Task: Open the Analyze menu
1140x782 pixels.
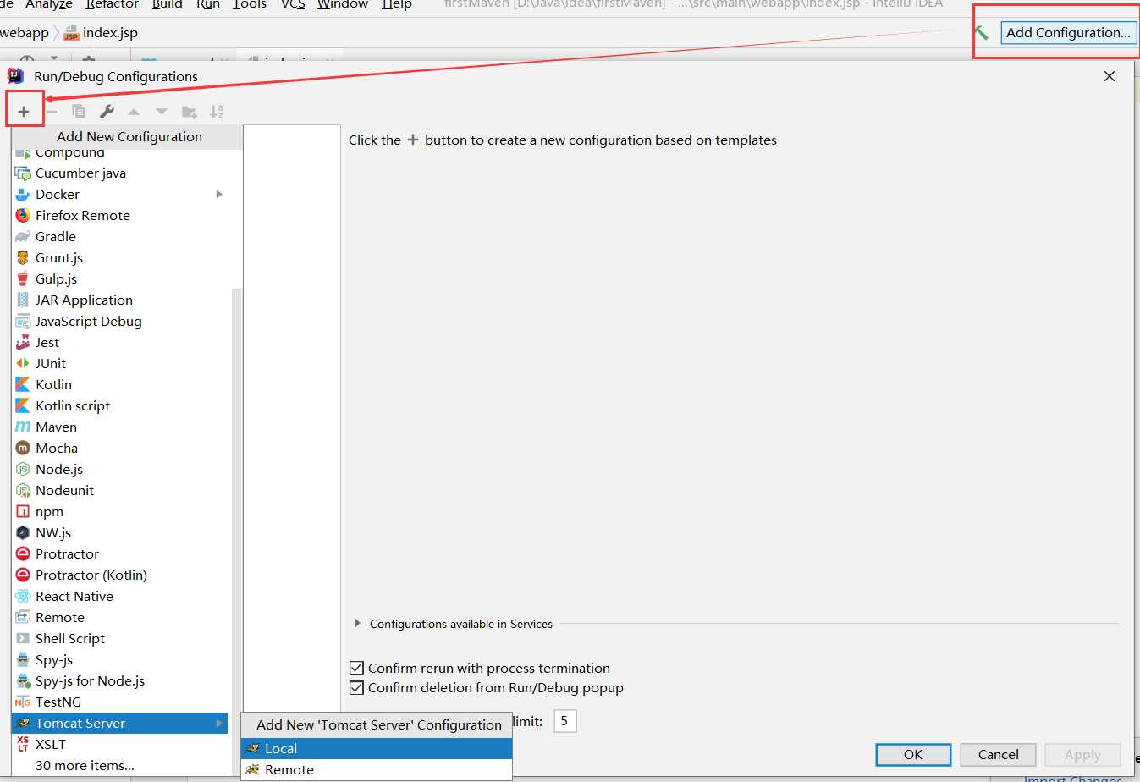Action: tap(49, 4)
